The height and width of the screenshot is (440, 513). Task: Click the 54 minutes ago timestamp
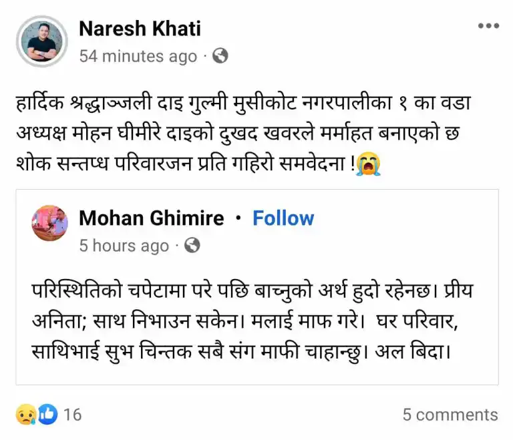138,57
